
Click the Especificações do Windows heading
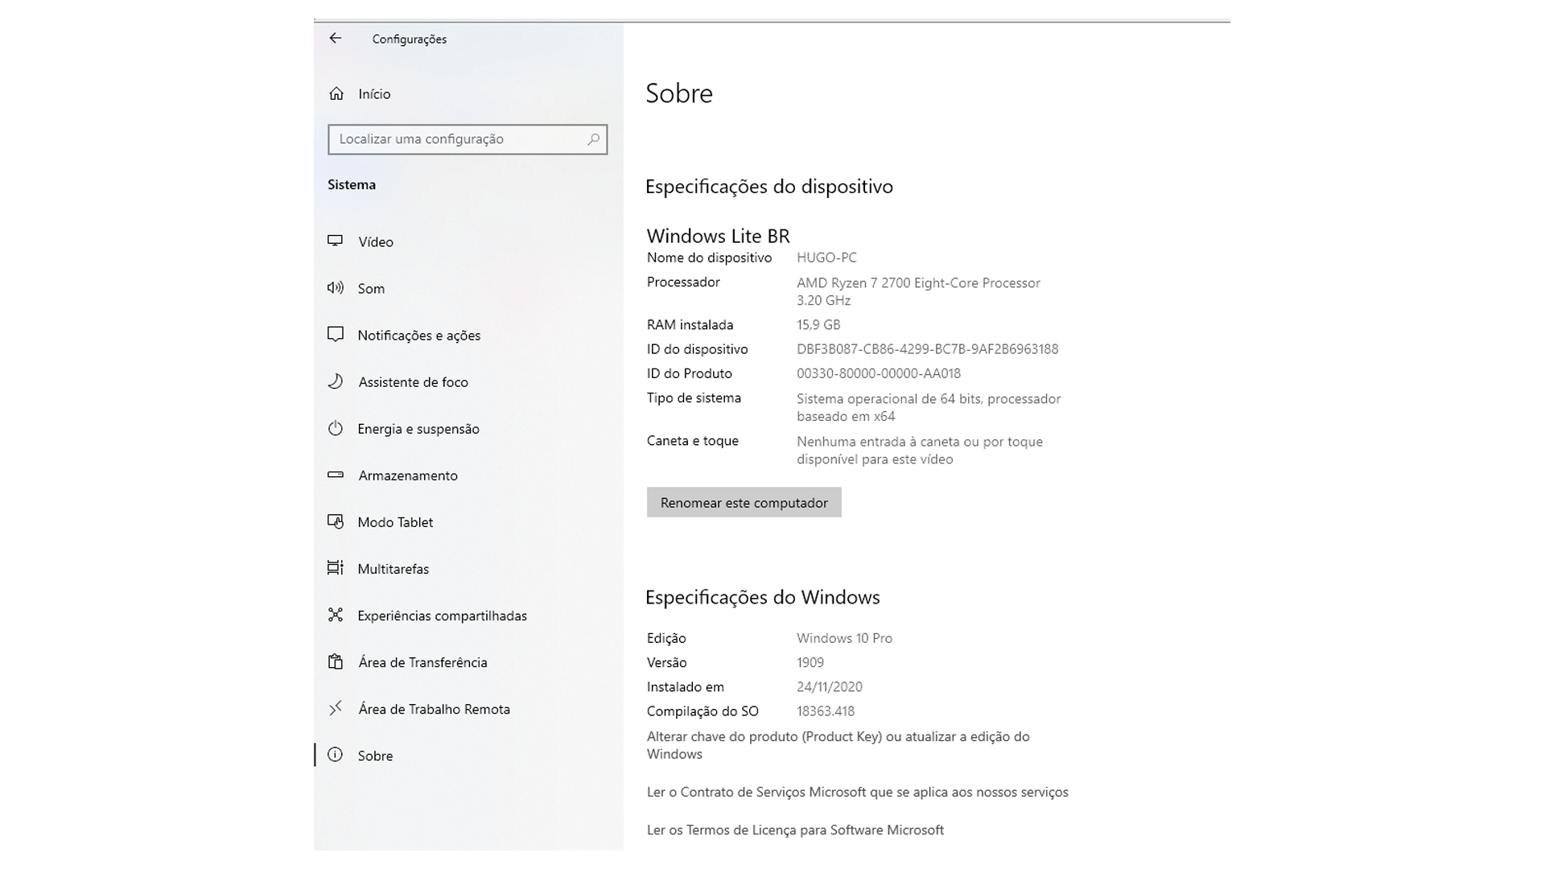tap(763, 597)
